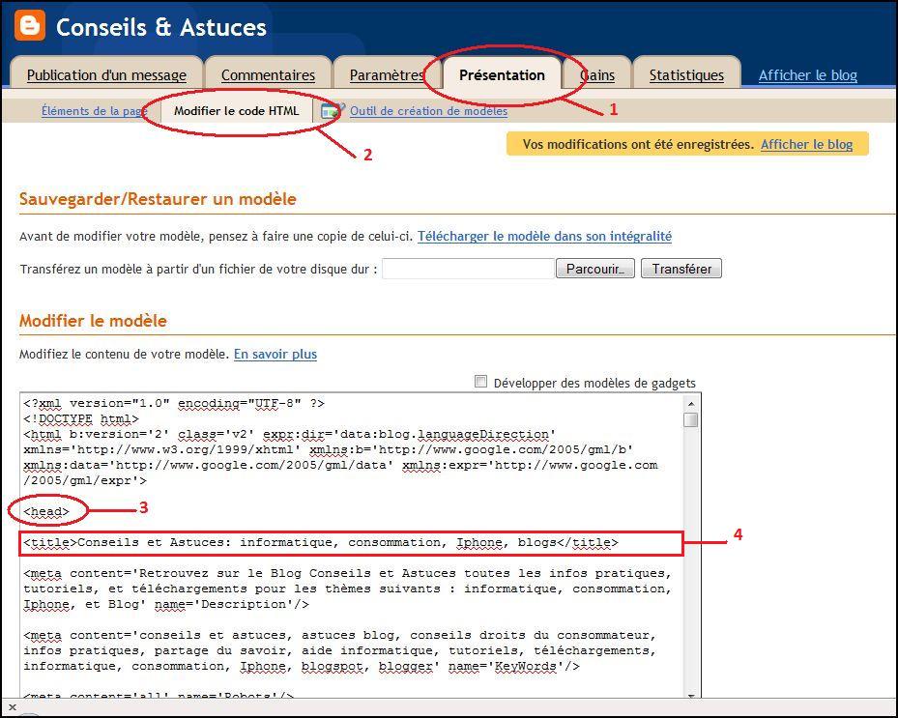This screenshot has height=718, width=898.
Task: Open the En savoir plus link
Action: [x=275, y=354]
